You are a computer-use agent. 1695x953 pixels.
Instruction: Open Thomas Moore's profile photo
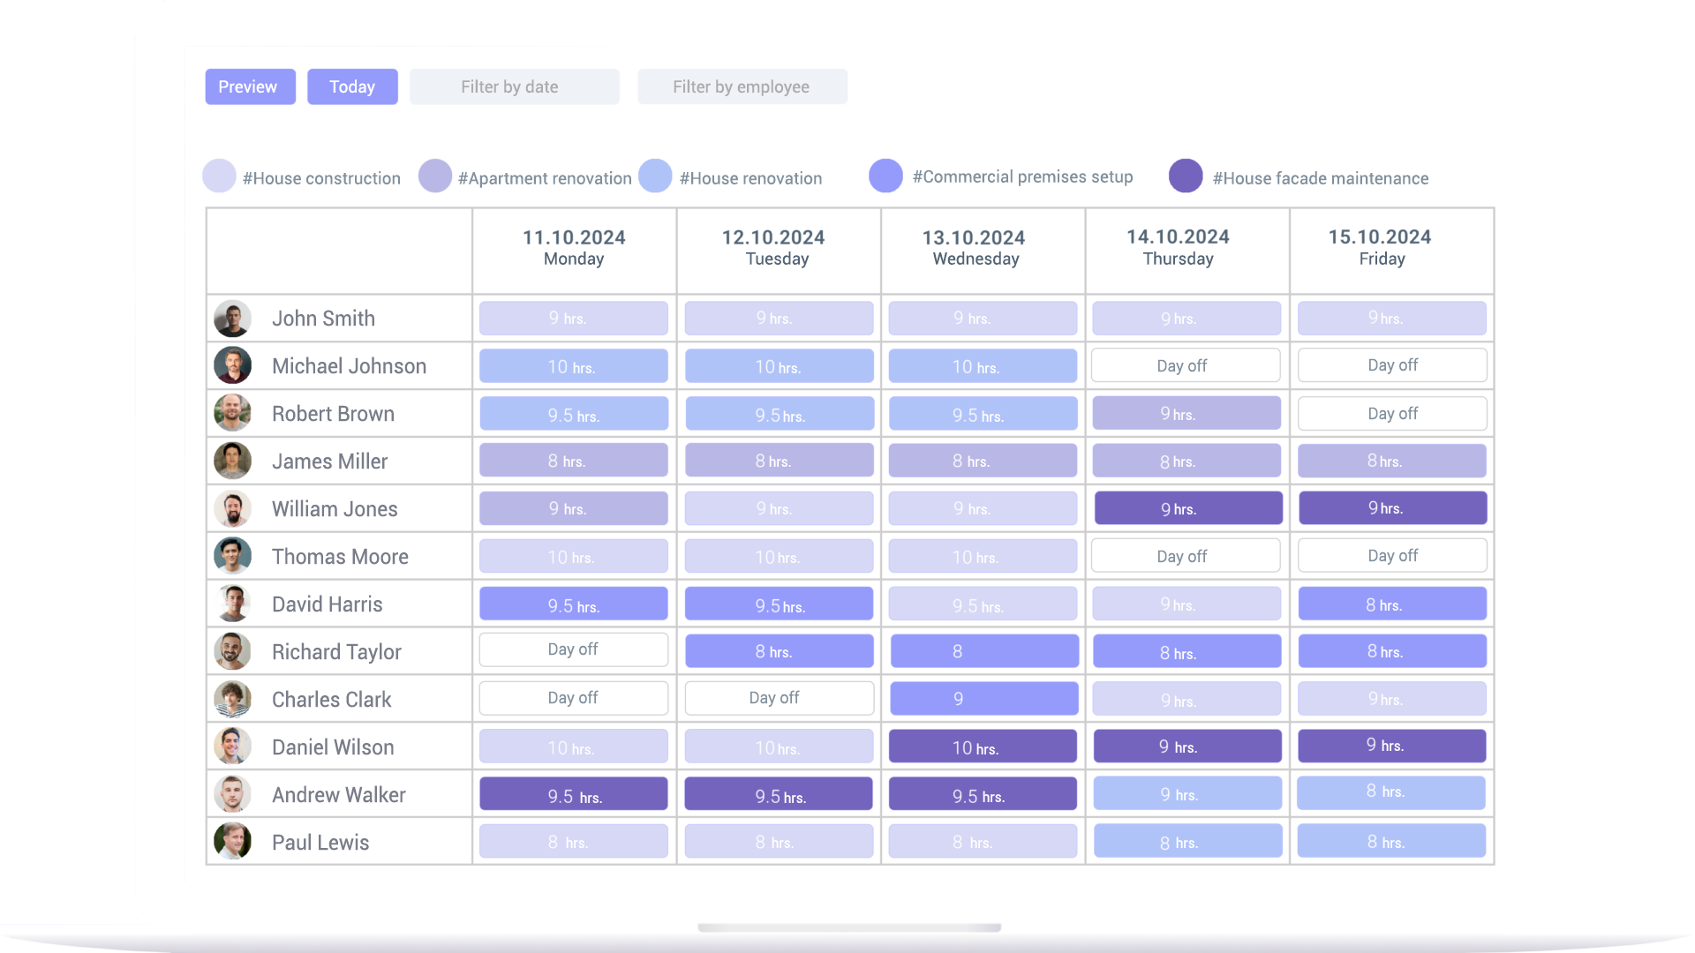tap(232, 556)
